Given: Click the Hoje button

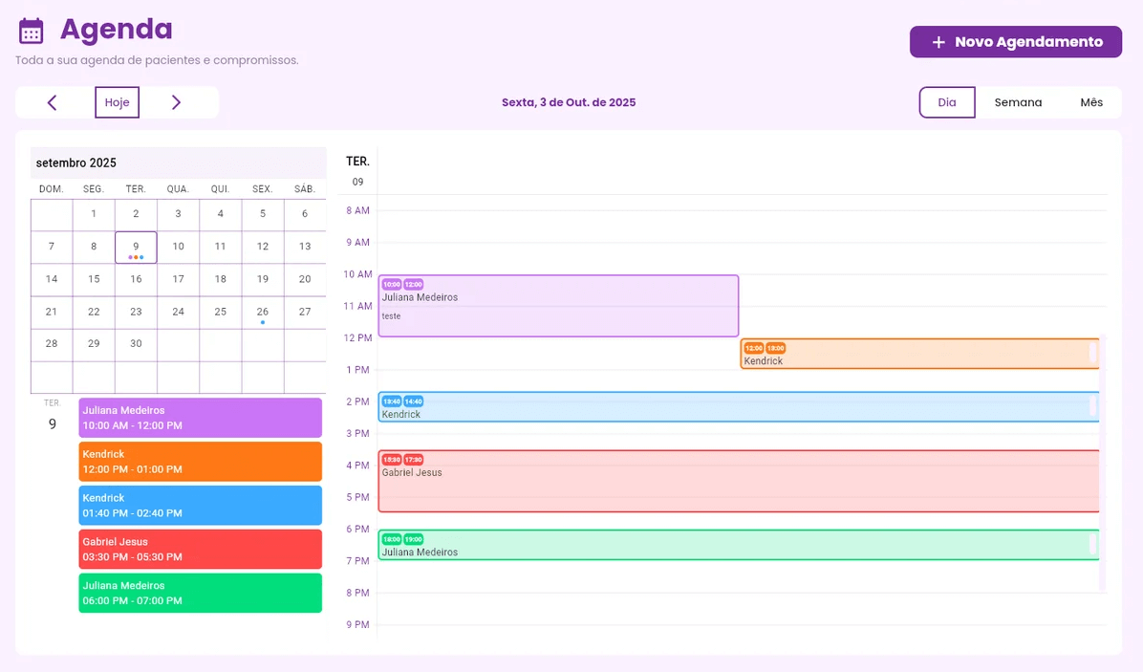Looking at the screenshot, I should 117,102.
